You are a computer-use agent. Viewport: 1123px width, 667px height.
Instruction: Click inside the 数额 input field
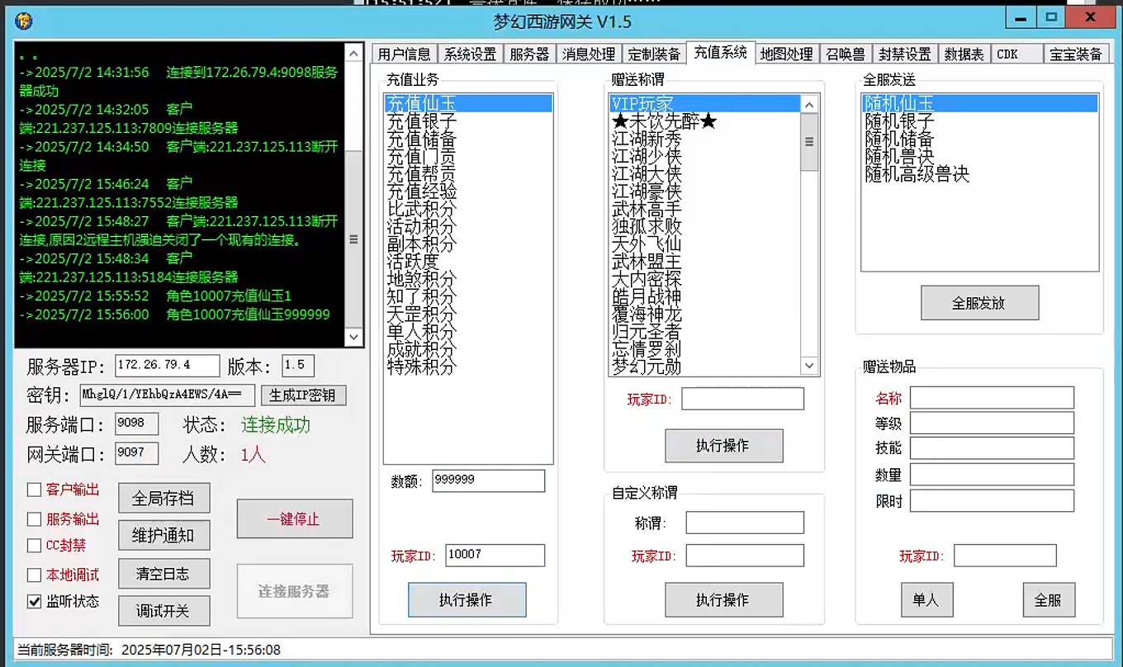coord(488,480)
